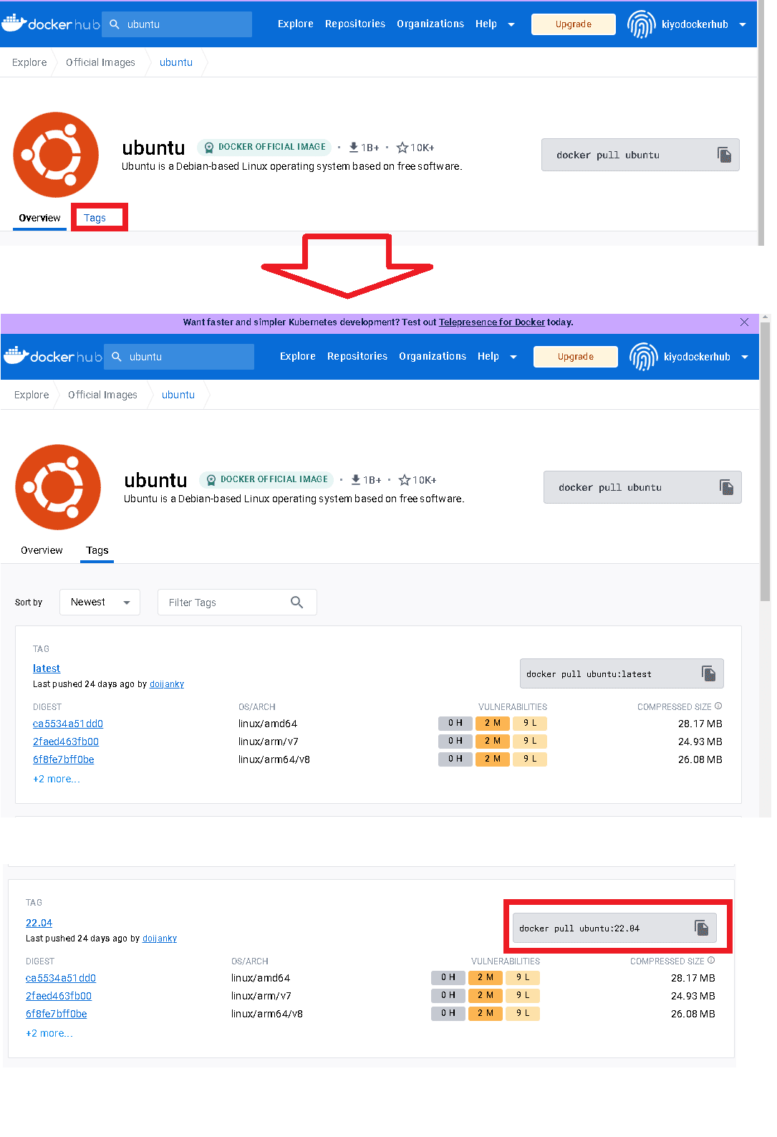Image resolution: width=777 pixels, height=1137 pixels.
Task: Expand '+2 more...' under the 22.04 tag
Action: click(x=49, y=1033)
